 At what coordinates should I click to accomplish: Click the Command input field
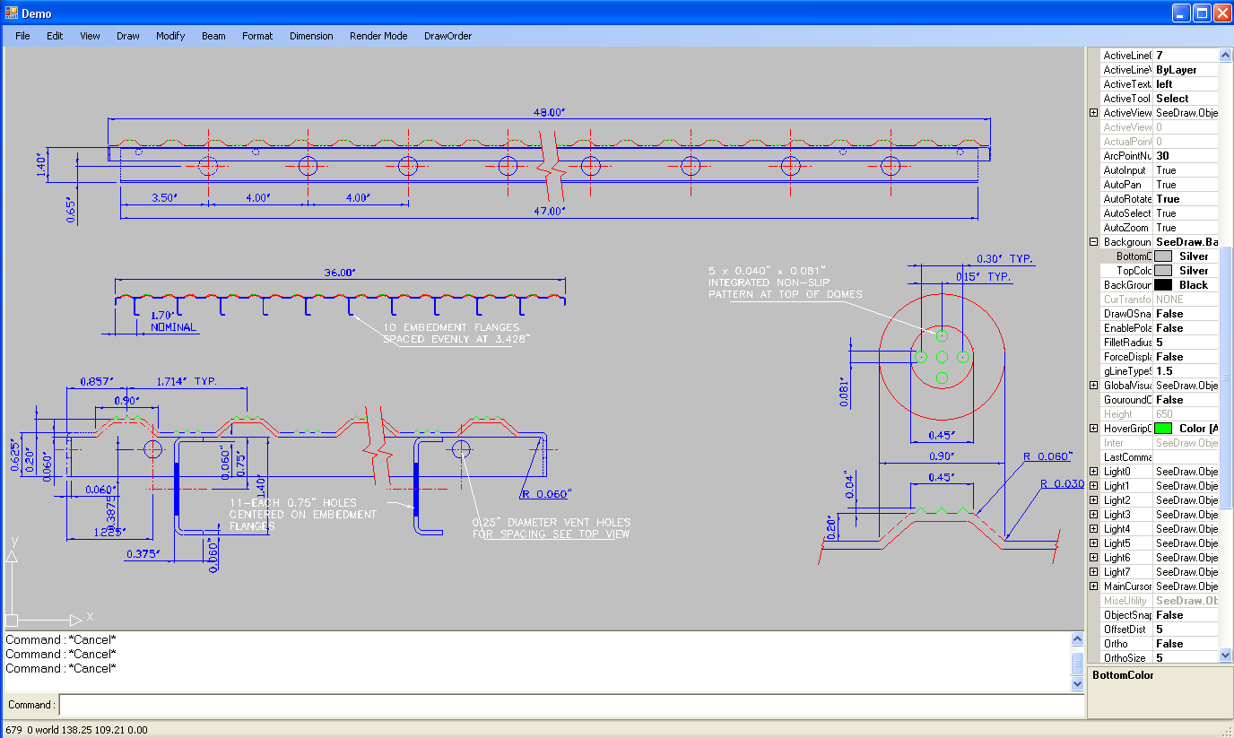[x=570, y=705]
